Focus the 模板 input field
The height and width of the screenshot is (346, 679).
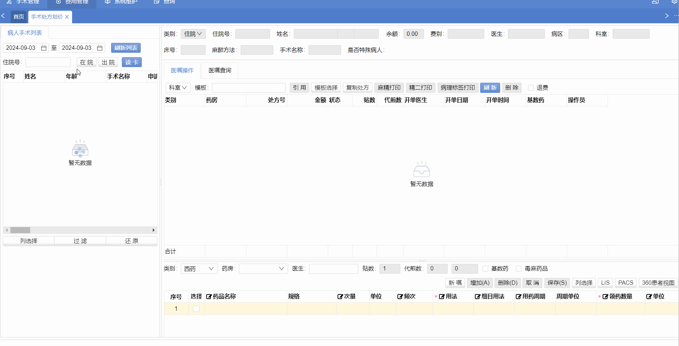pos(249,88)
